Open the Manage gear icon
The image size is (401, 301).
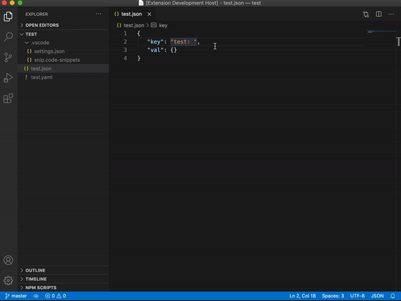[x=8, y=280]
